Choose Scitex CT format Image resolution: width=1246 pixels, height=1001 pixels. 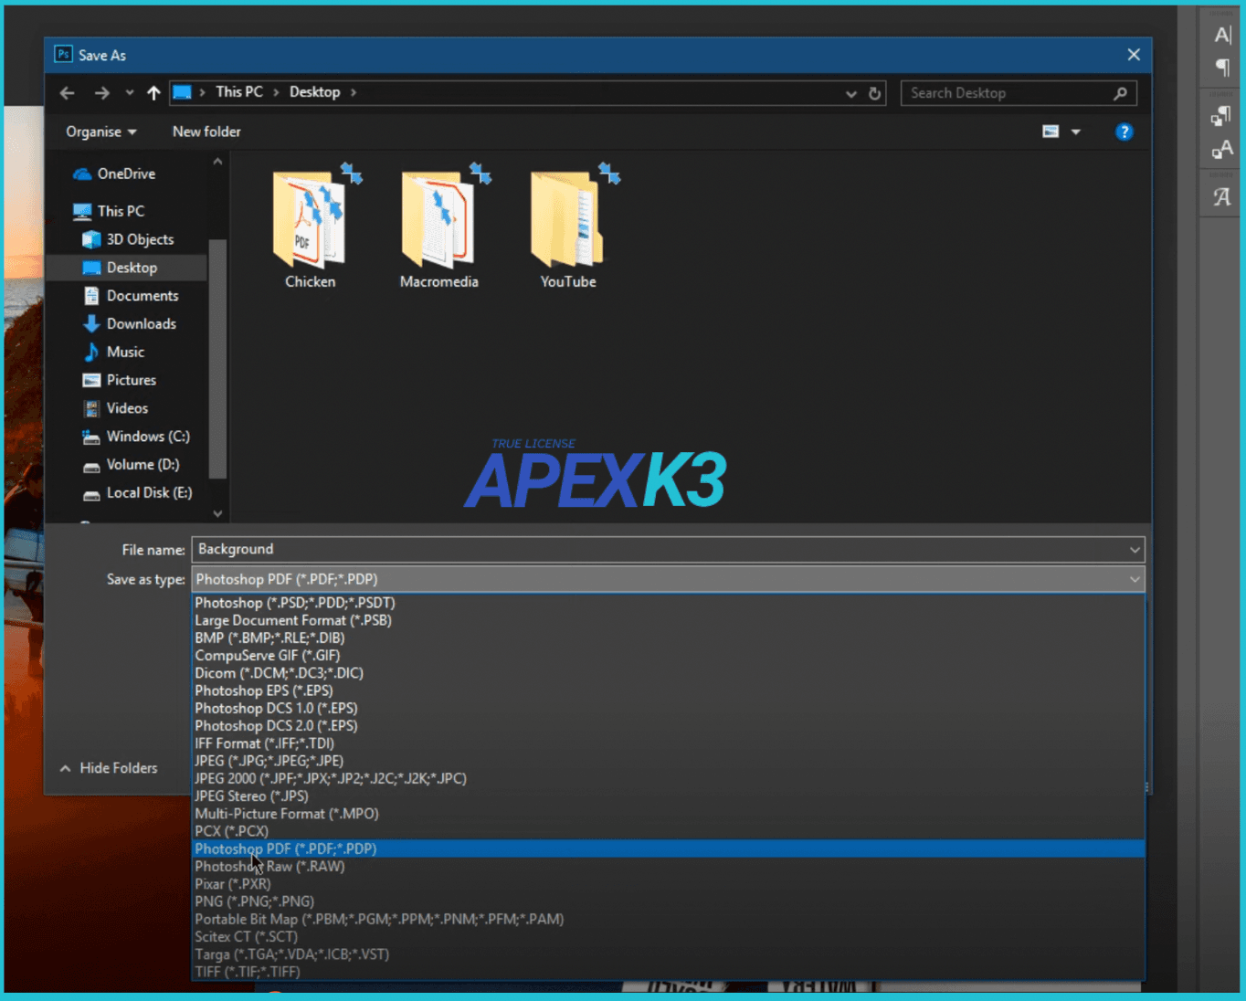[x=668, y=937]
